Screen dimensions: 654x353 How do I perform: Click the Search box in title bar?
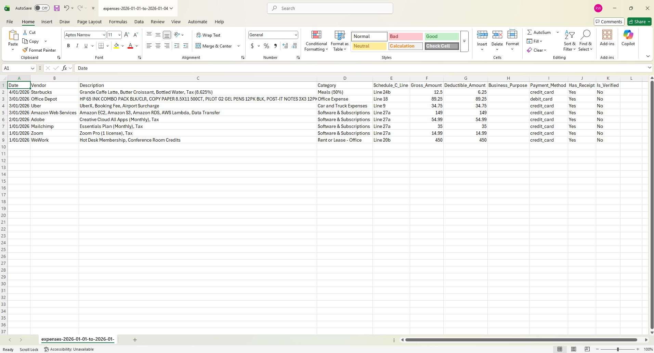[330, 8]
